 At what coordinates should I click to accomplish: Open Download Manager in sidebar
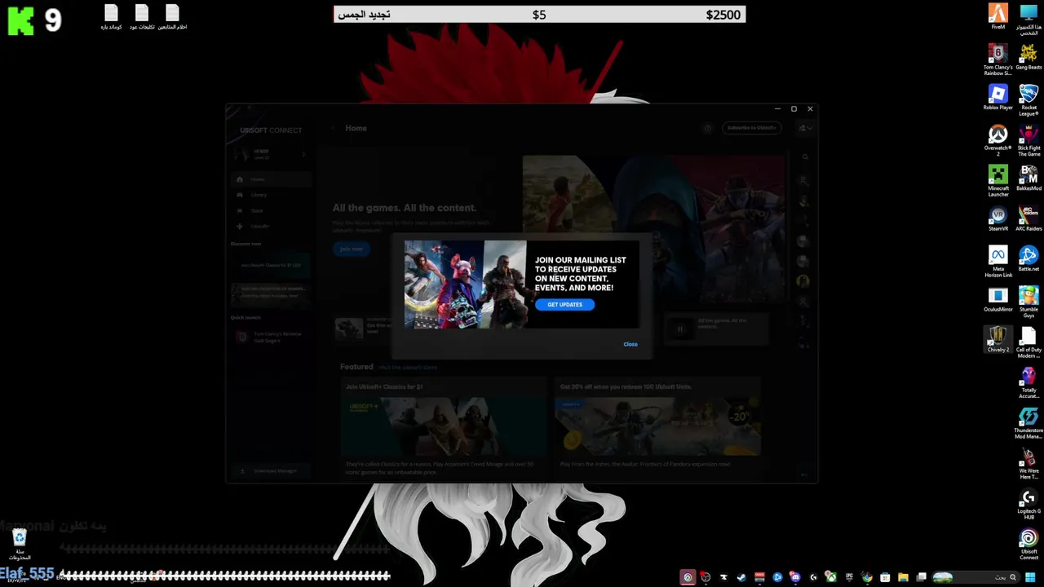point(269,471)
